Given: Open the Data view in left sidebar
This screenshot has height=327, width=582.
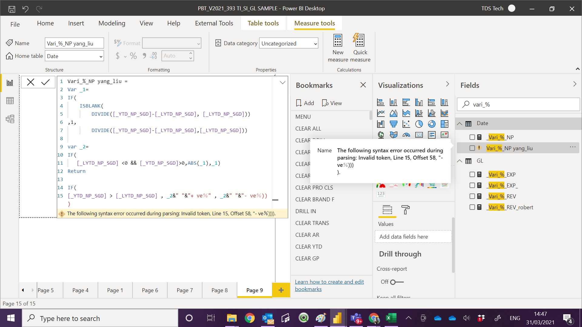Looking at the screenshot, I should click(10, 101).
